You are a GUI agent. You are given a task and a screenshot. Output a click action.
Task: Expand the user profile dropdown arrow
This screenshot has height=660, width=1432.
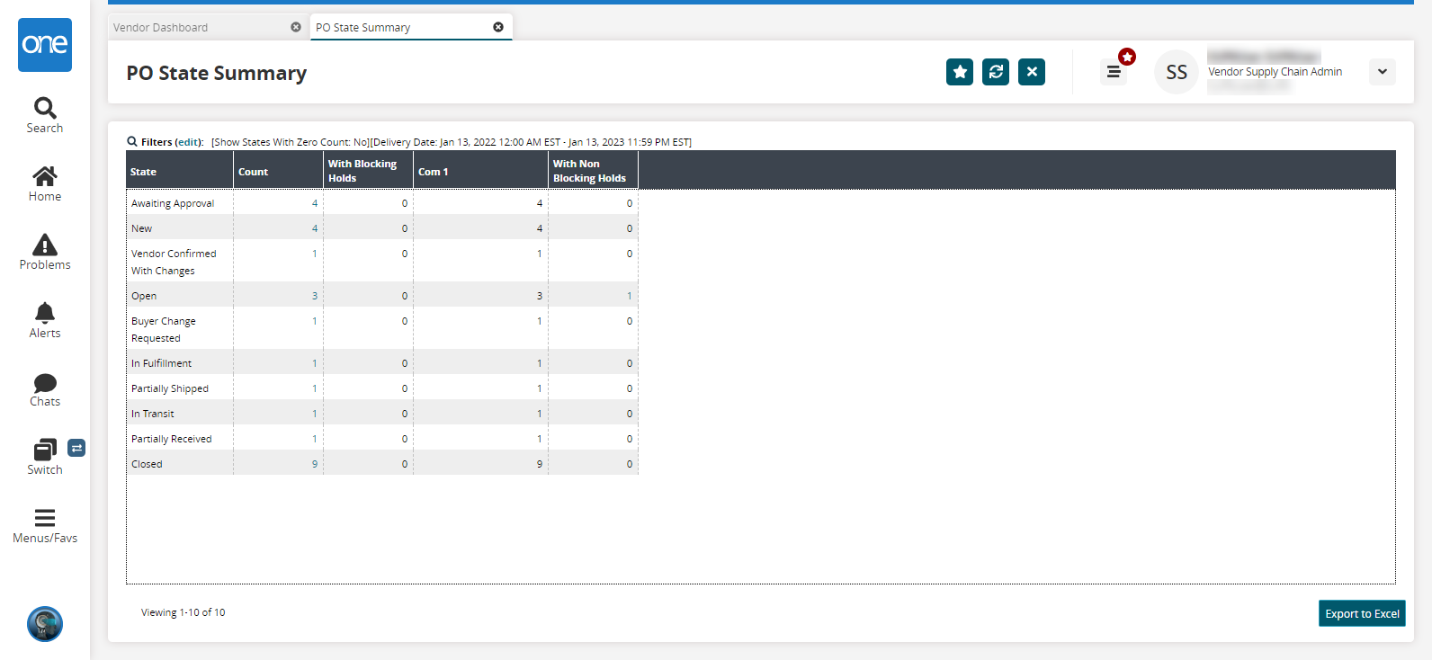coord(1383,72)
